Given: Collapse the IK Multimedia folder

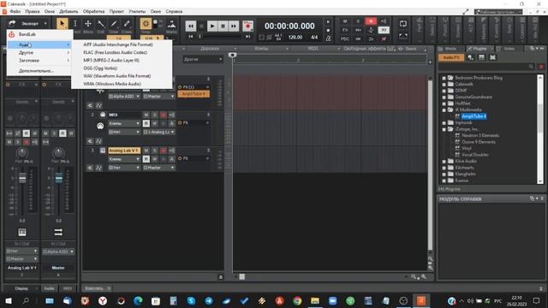Looking at the screenshot, I should click(444, 110).
